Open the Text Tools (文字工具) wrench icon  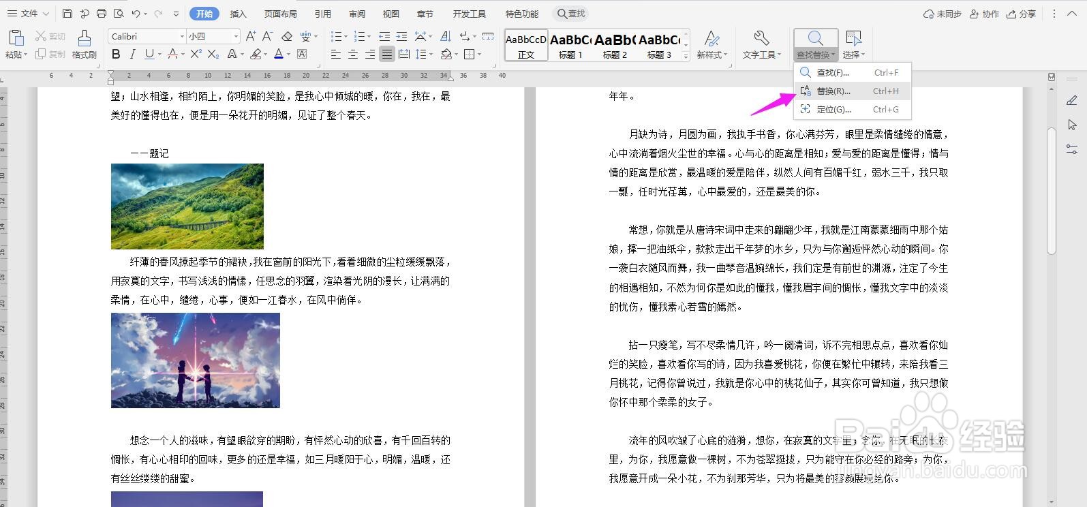pos(761,38)
